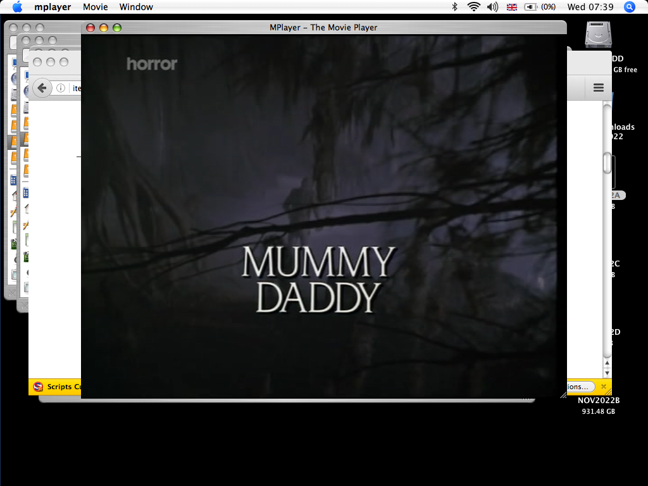Select the hard disk icon on desktop
Image resolution: width=648 pixels, height=486 pixels.
pos(598,35)
